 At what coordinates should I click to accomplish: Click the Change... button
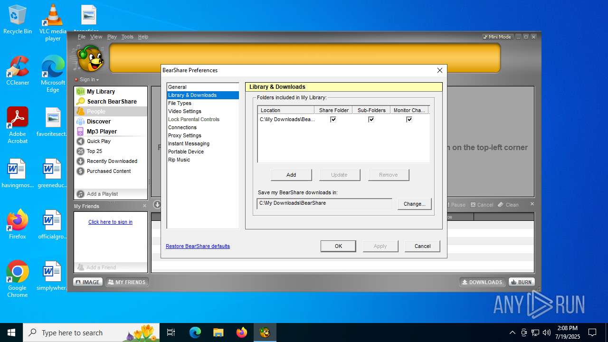point(414,204)
